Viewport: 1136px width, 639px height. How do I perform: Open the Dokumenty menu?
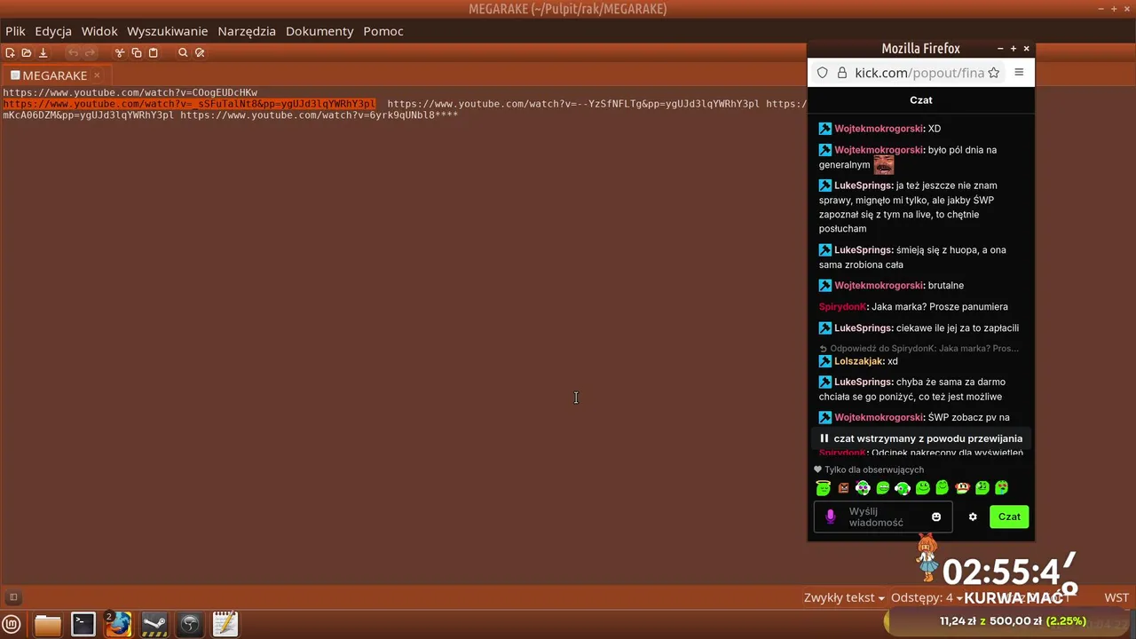click(x=319, y=31)
